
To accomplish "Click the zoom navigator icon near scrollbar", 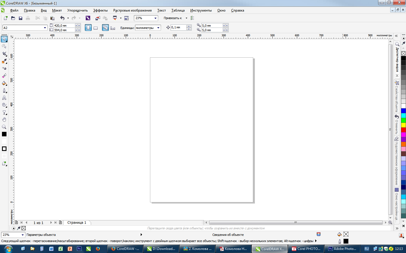I will pos(390,222).
